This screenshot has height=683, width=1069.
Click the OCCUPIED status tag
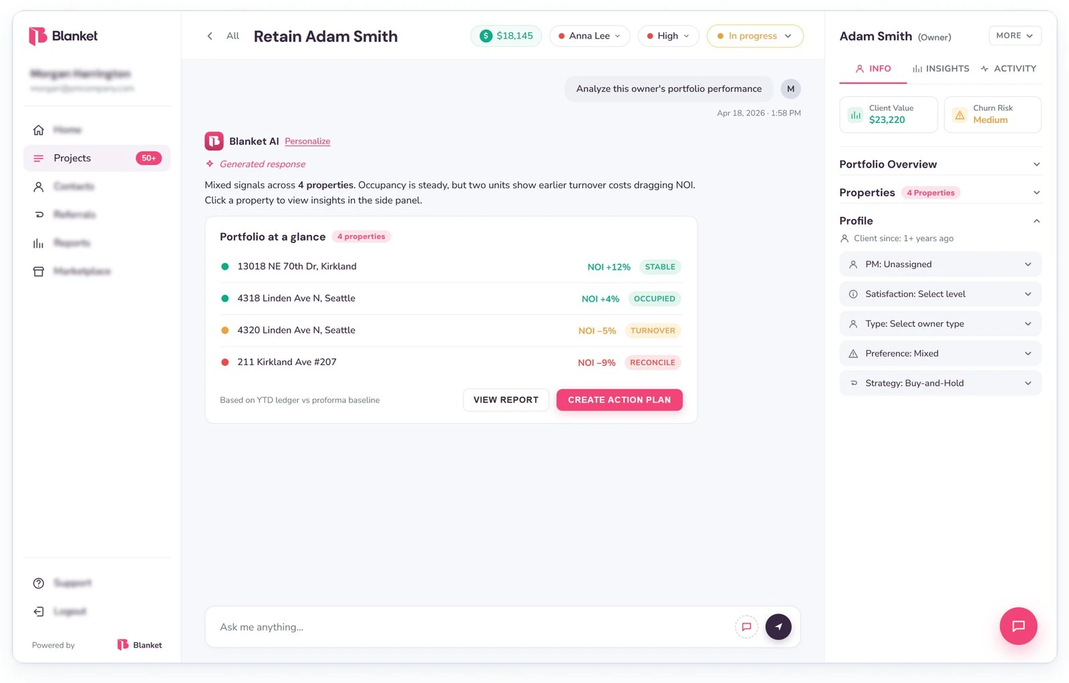[x=655, y=299]
